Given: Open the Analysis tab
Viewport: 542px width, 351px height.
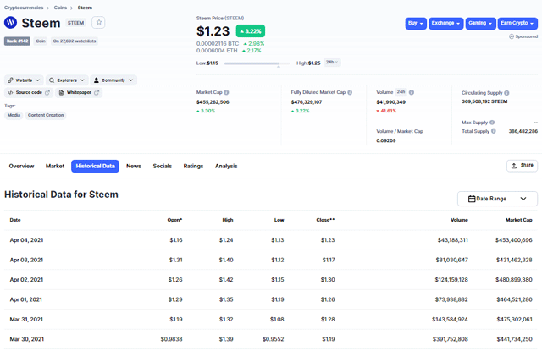Looking at the screenshot, I should pos(226,166).
